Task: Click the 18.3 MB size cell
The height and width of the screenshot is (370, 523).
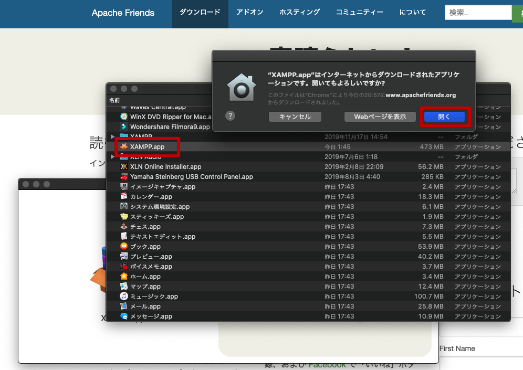Action: point(431,197)
